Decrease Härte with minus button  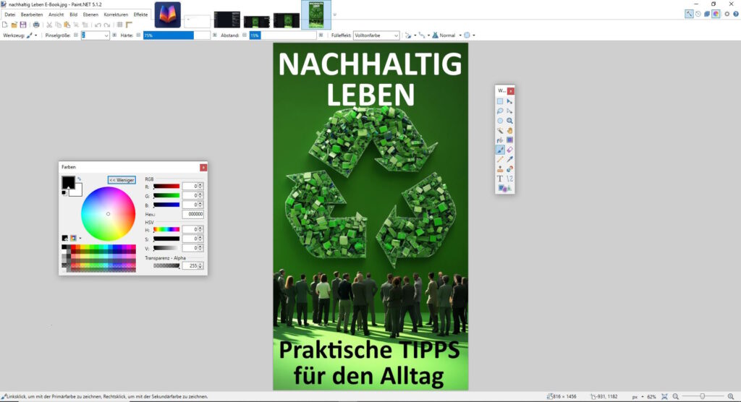coord(138,35)
